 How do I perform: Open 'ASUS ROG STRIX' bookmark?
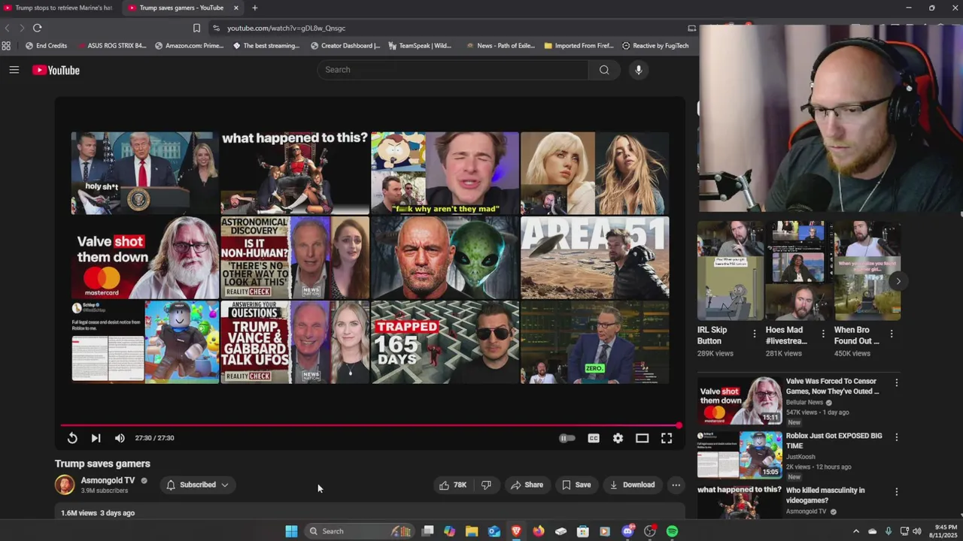pos(111,45)
